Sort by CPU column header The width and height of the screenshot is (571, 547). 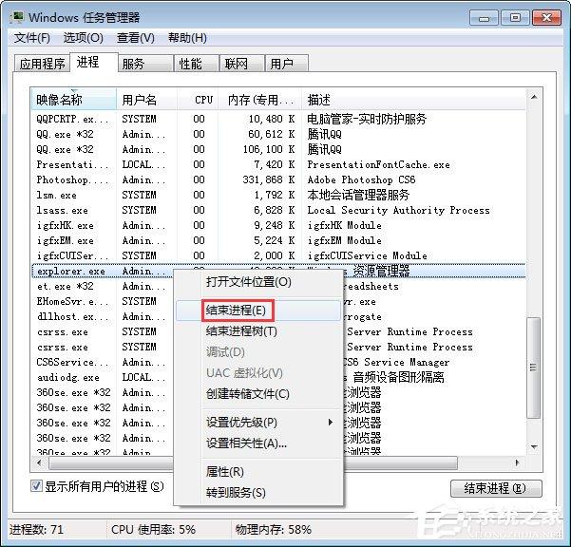[199, 100]
